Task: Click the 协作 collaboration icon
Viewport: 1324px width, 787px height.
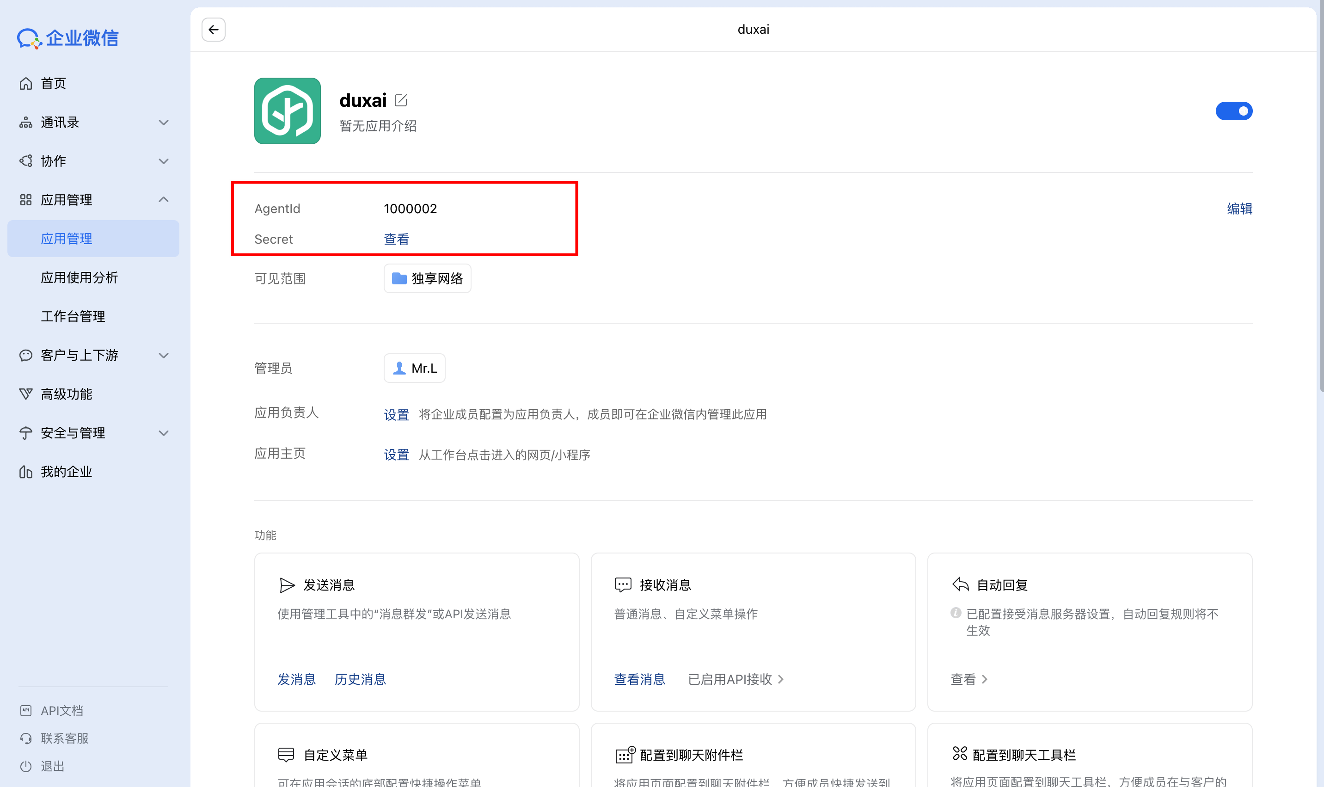Action: [x=26, y=161]
